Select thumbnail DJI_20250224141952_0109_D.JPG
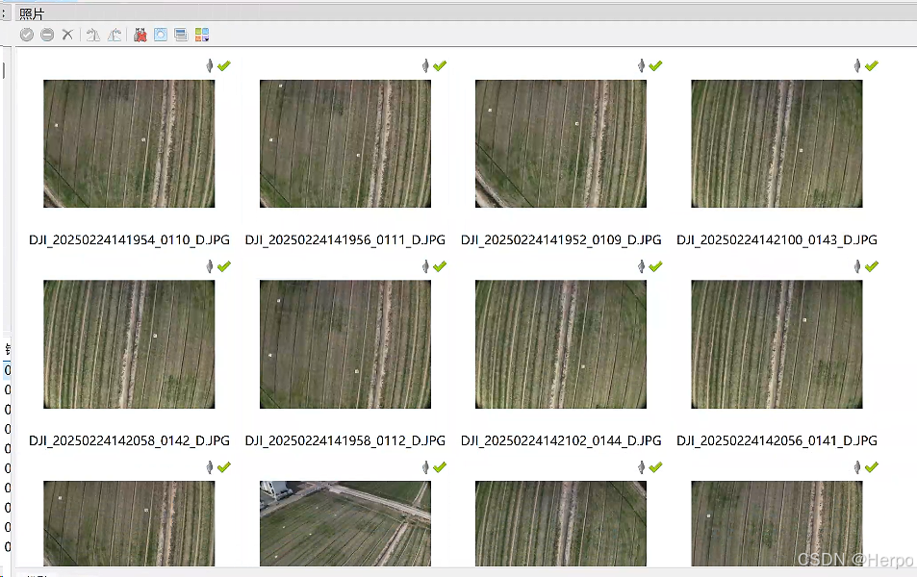This screenshot has width=917, height=577. click(x=561, y=144)
